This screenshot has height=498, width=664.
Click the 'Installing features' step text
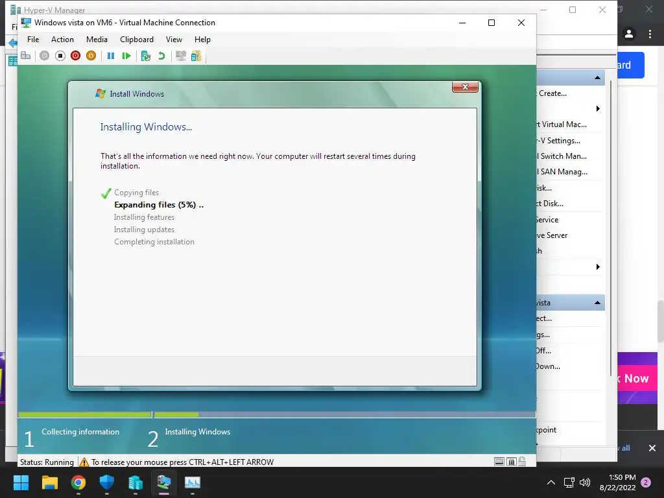(144, 217)
